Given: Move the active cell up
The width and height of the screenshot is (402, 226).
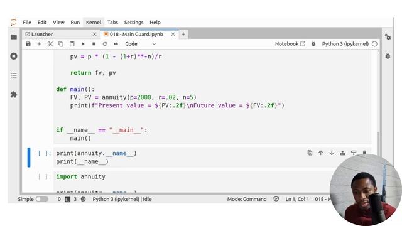Looking at the screenshot, I should [321, 153].
